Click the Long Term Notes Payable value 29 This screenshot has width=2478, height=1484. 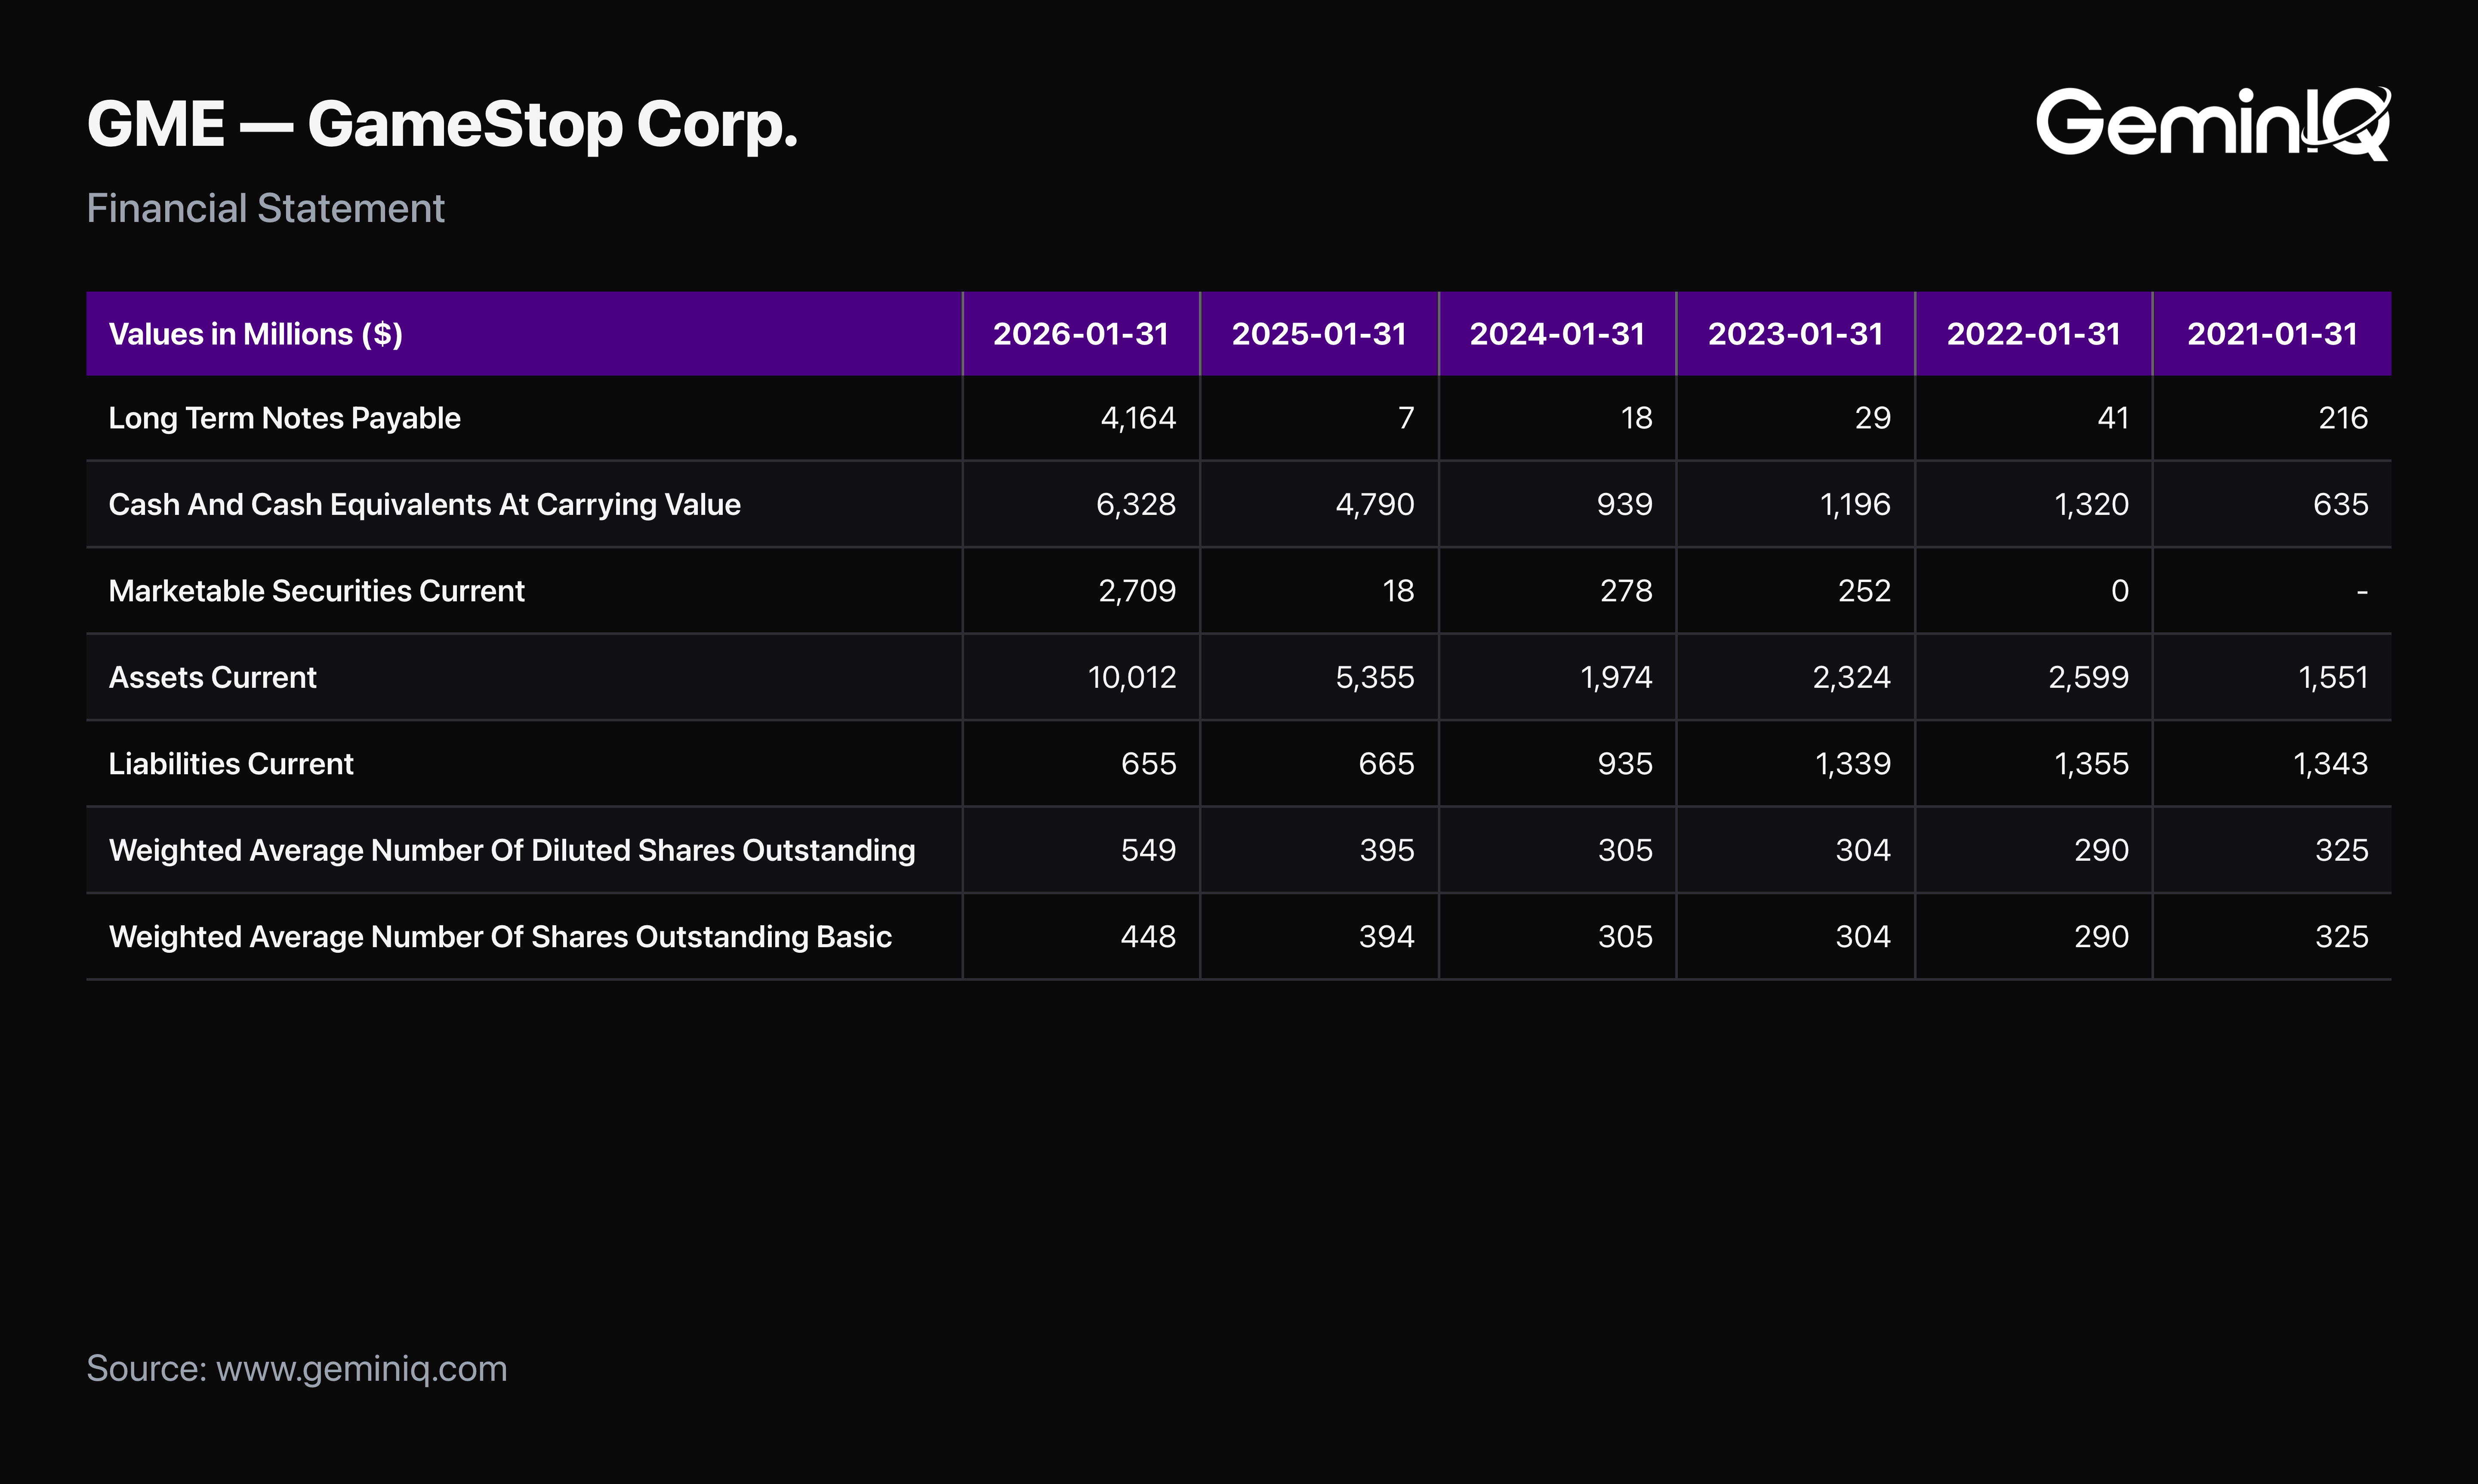coord(1873,418)
